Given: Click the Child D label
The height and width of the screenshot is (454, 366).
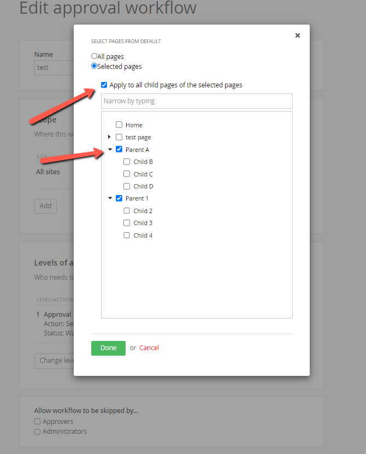Looking at the screenshot, I should 143,186.
